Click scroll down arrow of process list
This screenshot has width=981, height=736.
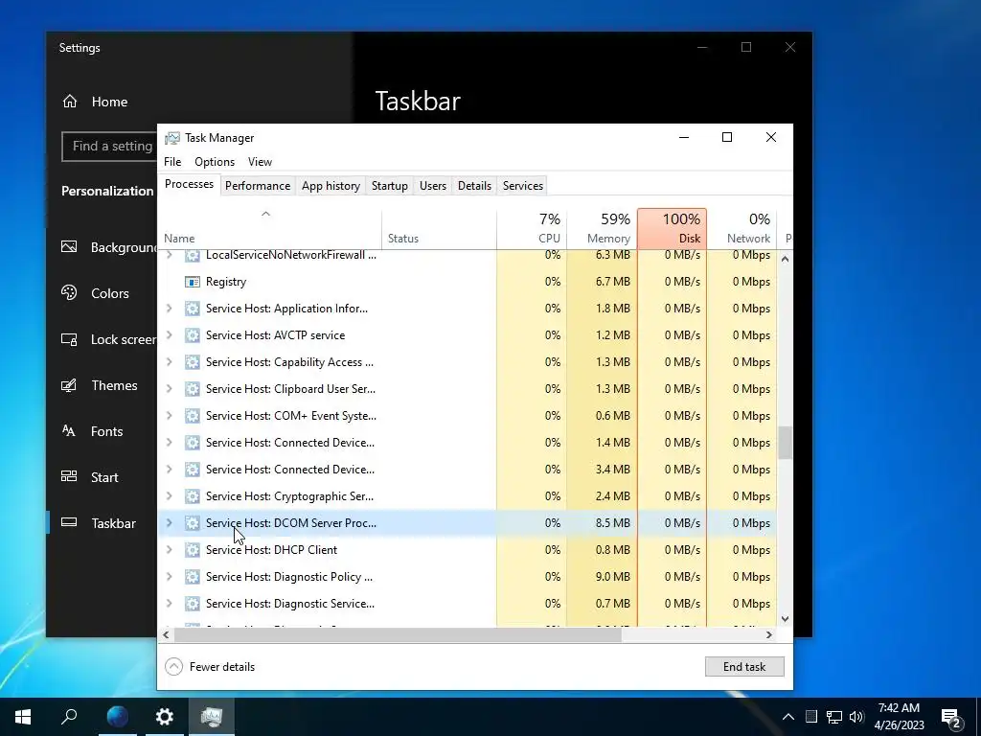[786, 619]
